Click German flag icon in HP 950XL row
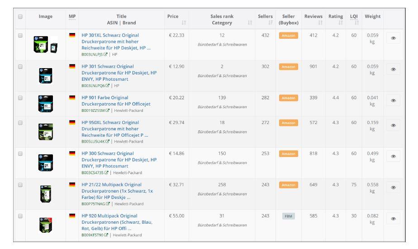The width and height of the screenshot is (418, 249). coord(72,123)
